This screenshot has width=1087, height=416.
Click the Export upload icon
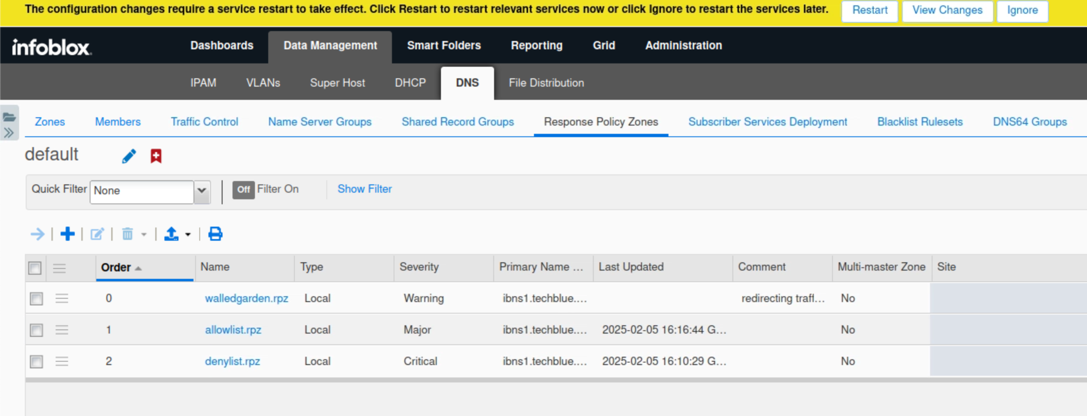tap(171, 234)
